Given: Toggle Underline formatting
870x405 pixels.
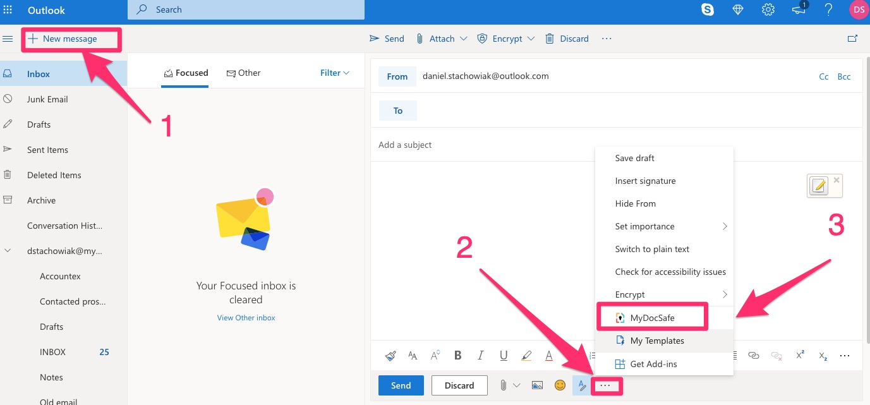Looking at the screenshot, I should pos(504,356).
